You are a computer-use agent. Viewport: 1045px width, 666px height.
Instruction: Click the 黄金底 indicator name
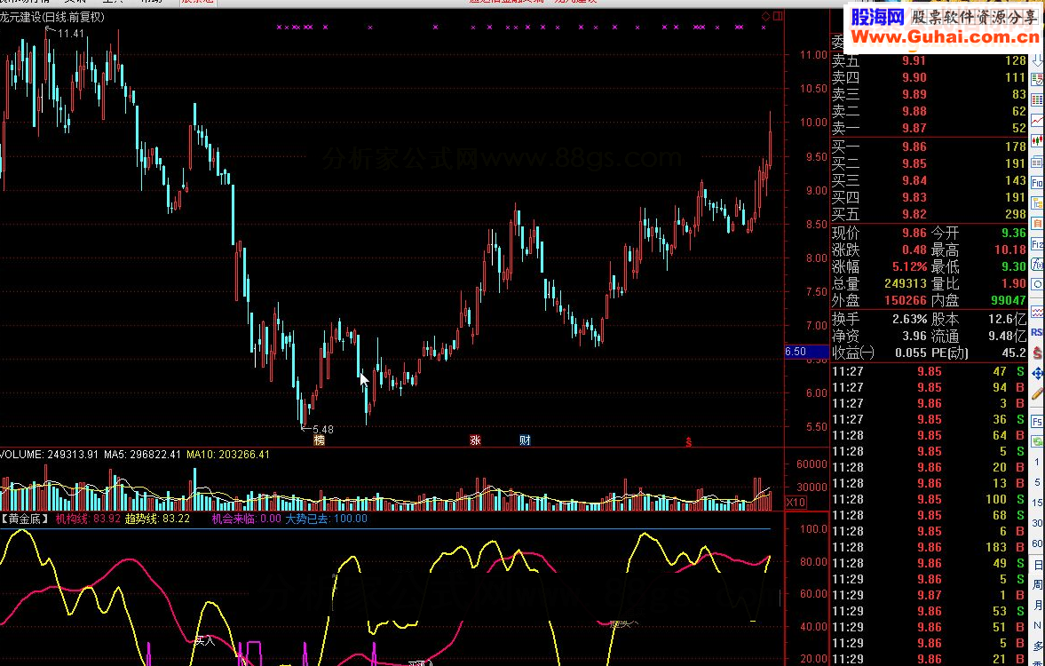[x=26, y=519]
